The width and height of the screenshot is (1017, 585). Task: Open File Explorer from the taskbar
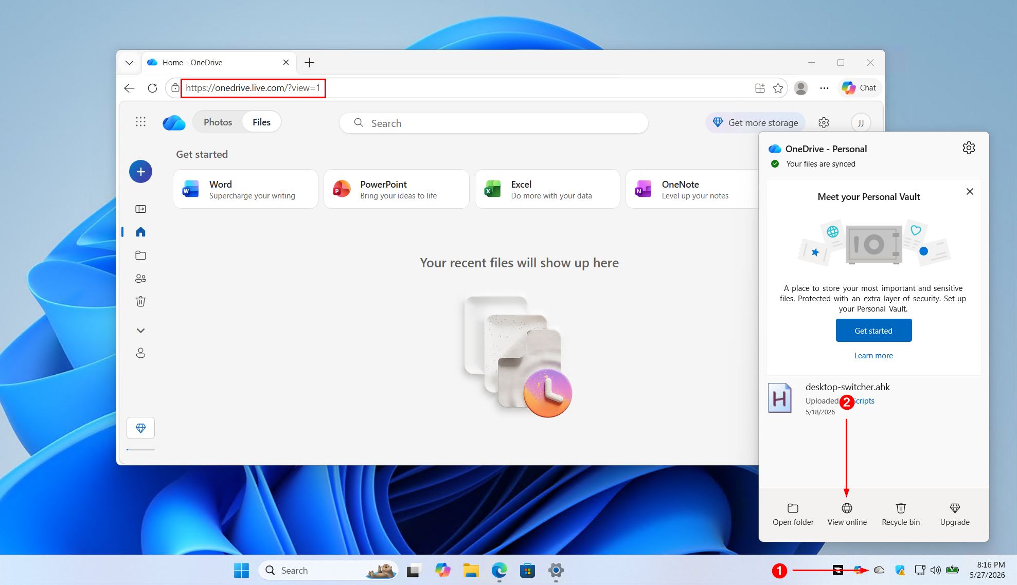[x=471, y=570]
